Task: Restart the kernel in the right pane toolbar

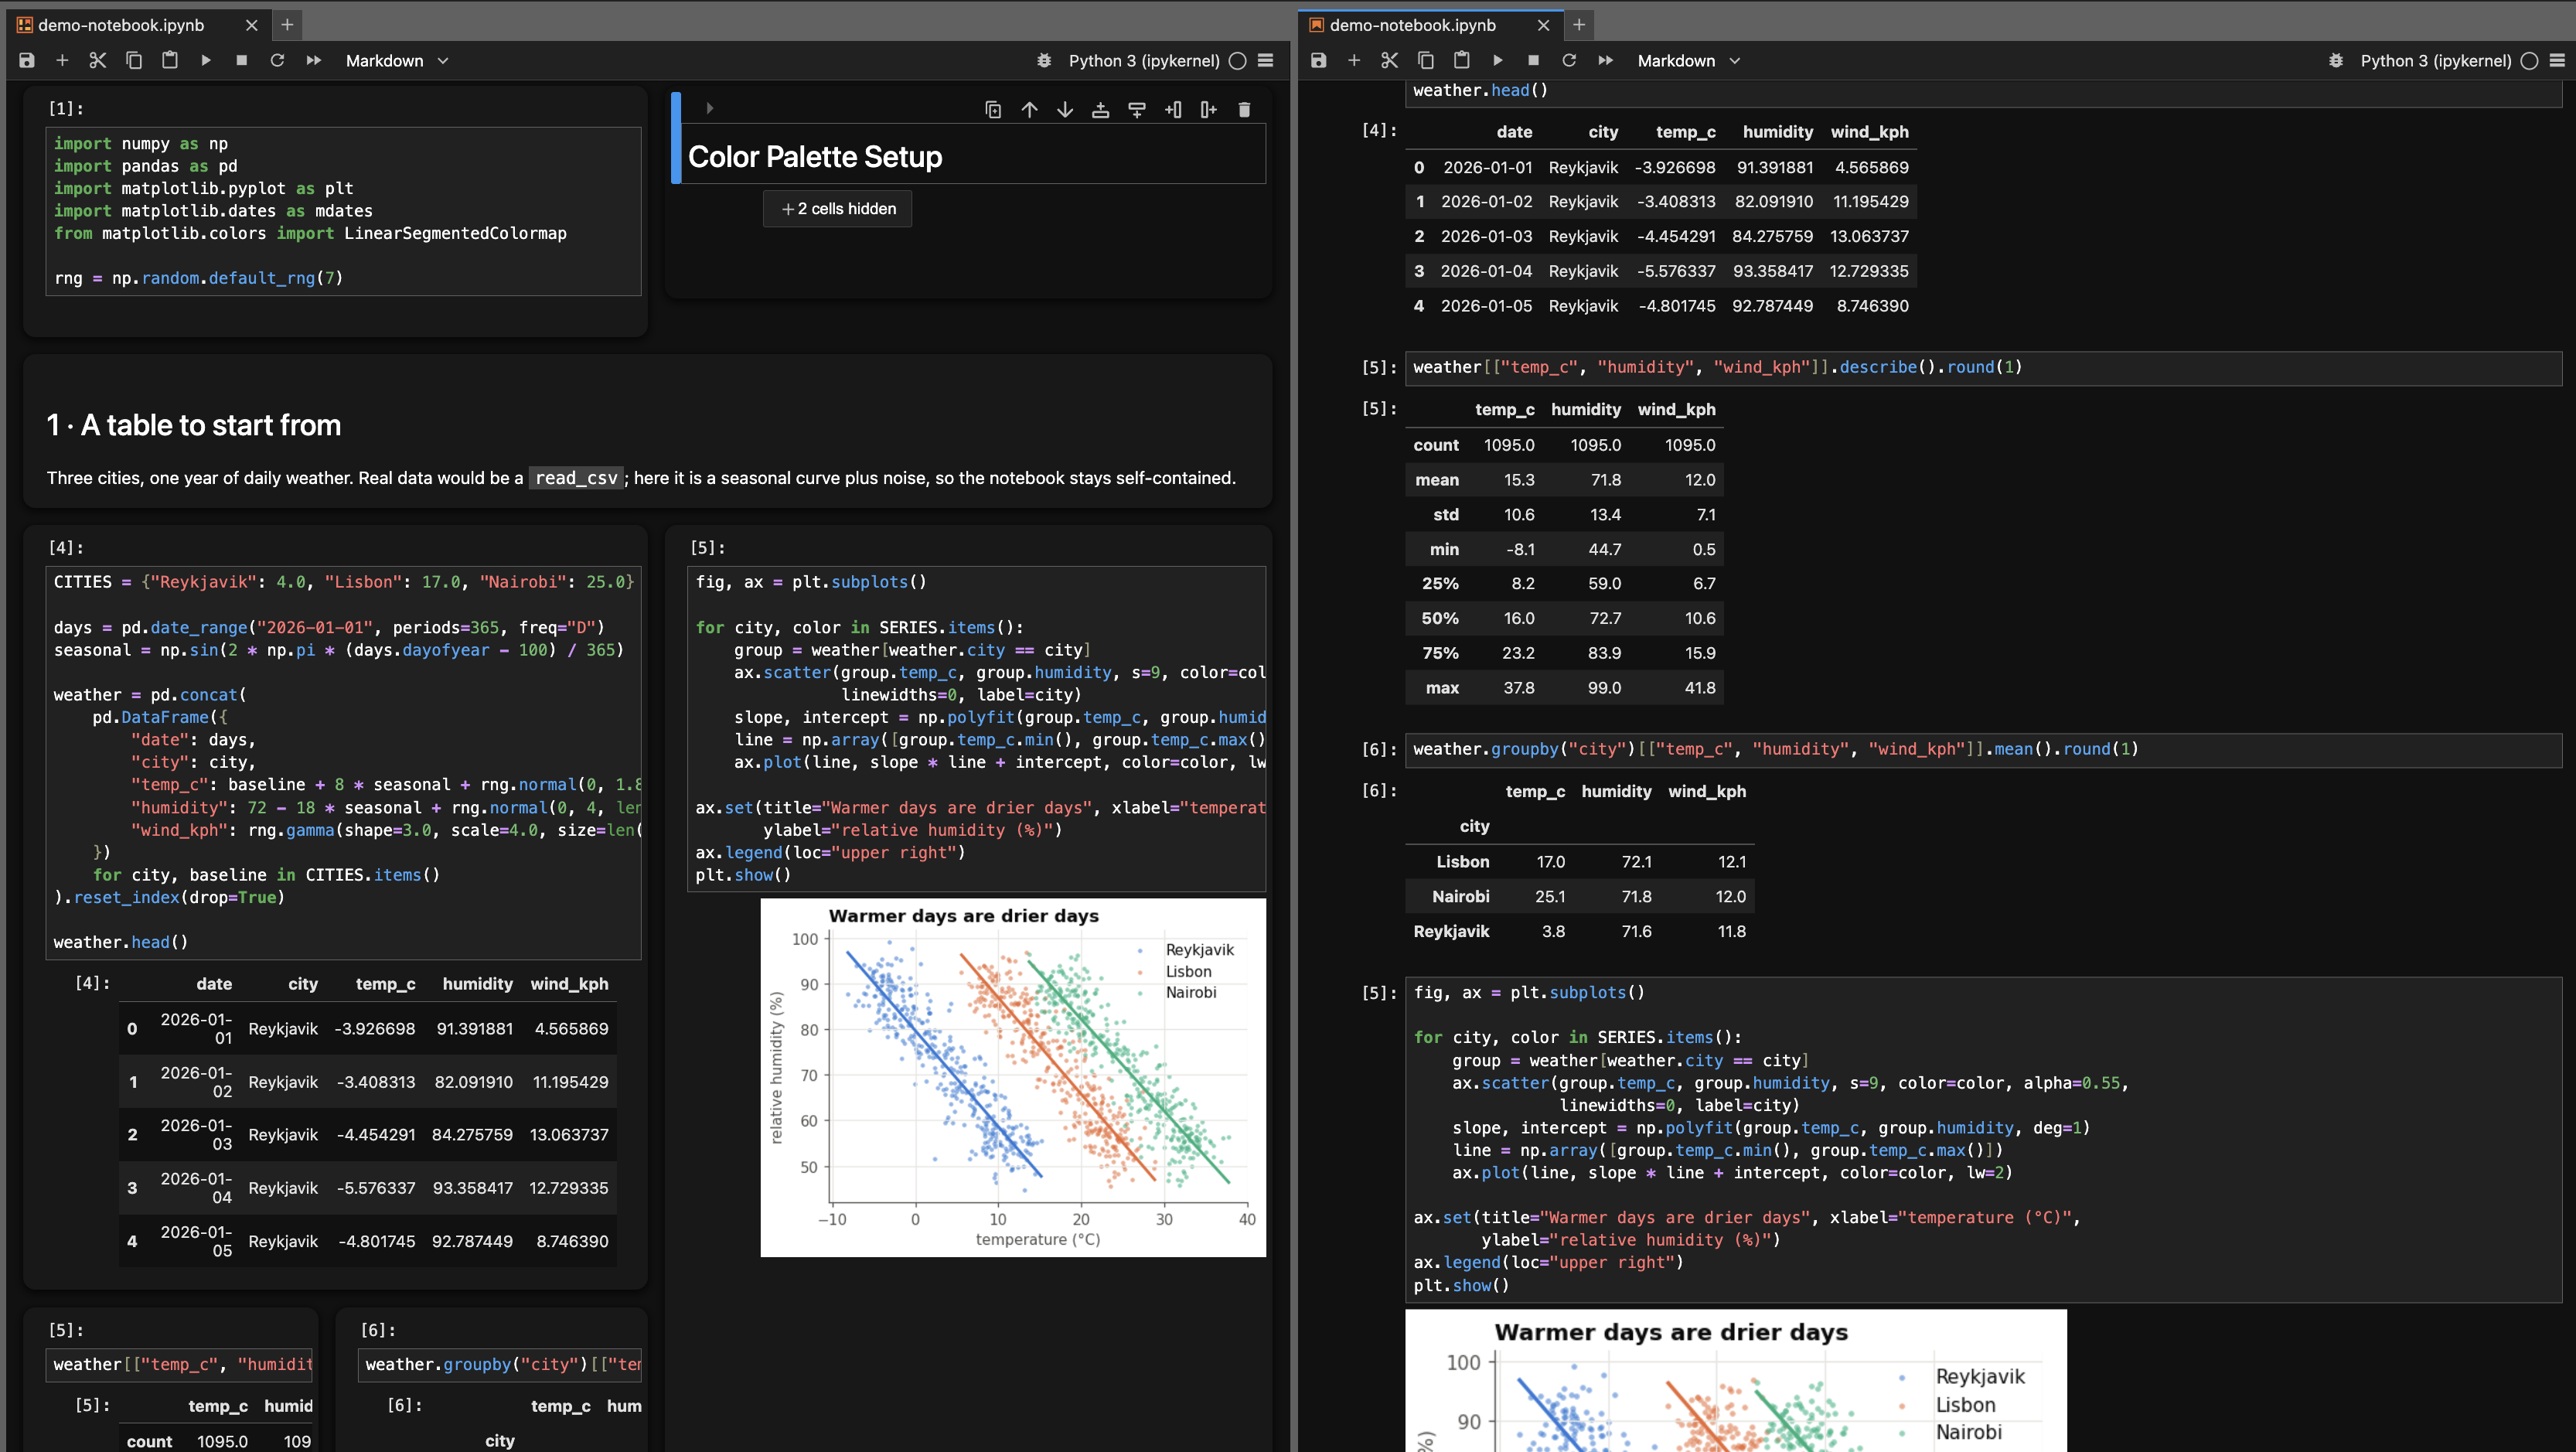Action: pyautogui.click(x=1570, y=60)
